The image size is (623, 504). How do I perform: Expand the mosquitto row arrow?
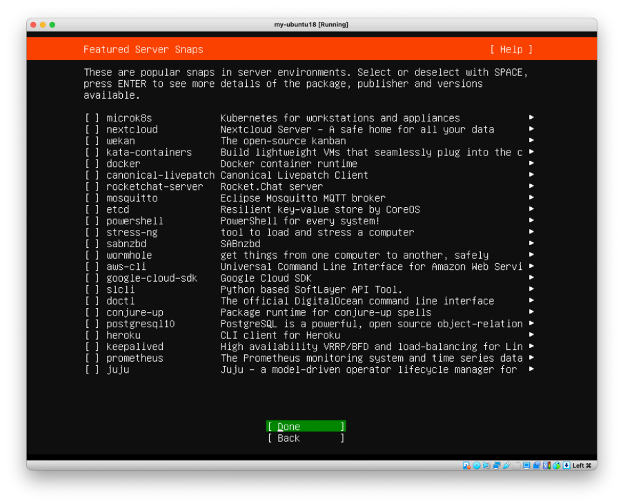point(531,197)
